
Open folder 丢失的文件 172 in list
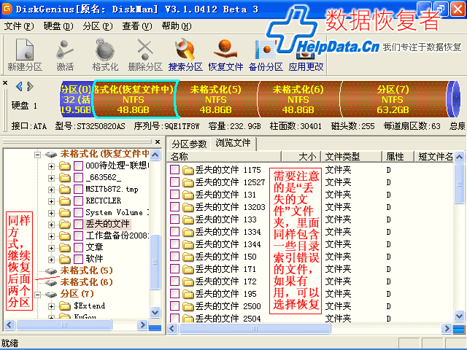click(220, 281)
